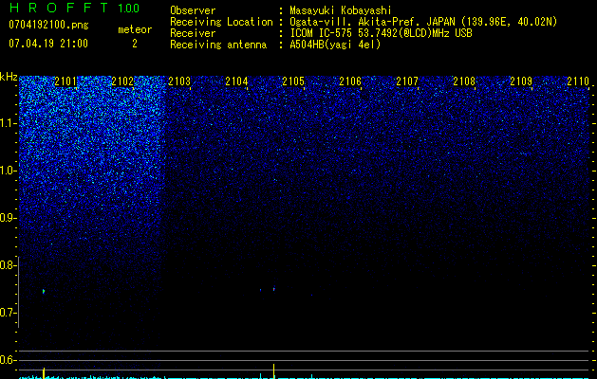Click the 'meteor' label

pyautogui.click(x=135, y=29)
